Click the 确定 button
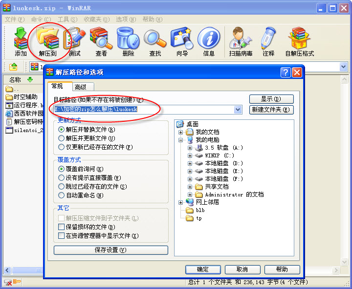This screenshot has height=289, width=352. [x=203, y=270]
